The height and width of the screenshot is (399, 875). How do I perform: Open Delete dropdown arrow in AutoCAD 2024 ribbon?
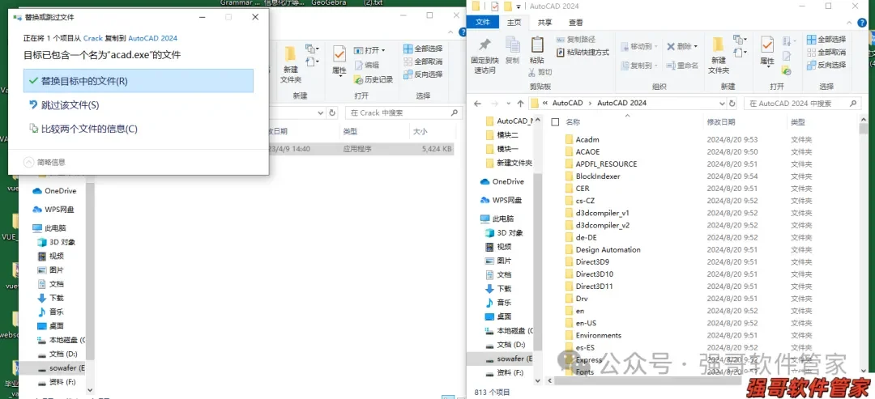coord(695,46)
